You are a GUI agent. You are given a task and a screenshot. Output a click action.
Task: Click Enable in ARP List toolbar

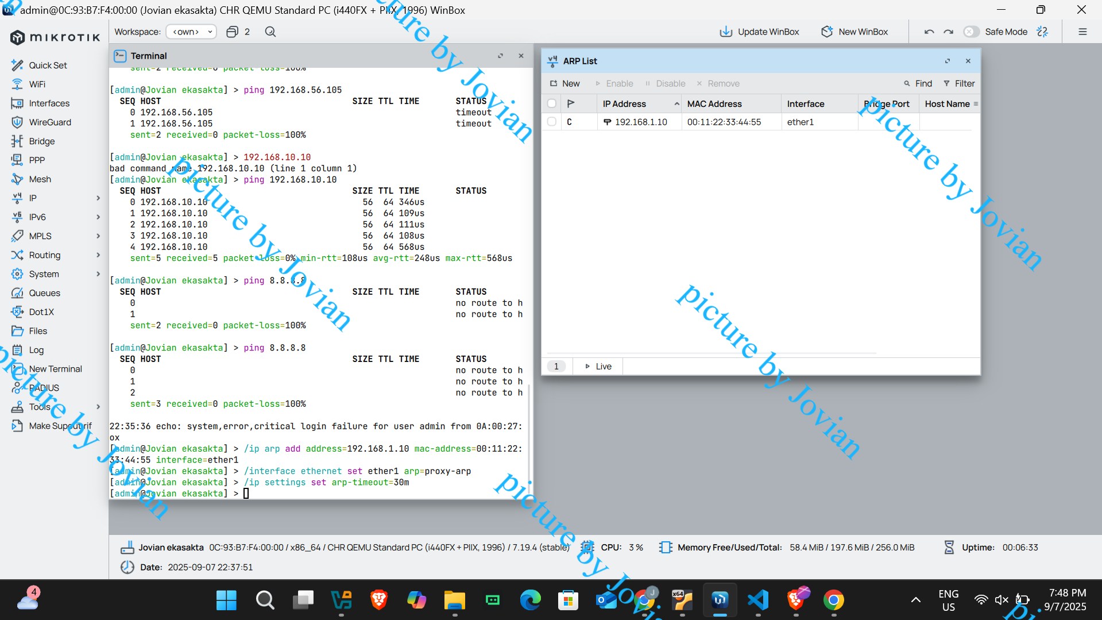click(x=614, y=83)
